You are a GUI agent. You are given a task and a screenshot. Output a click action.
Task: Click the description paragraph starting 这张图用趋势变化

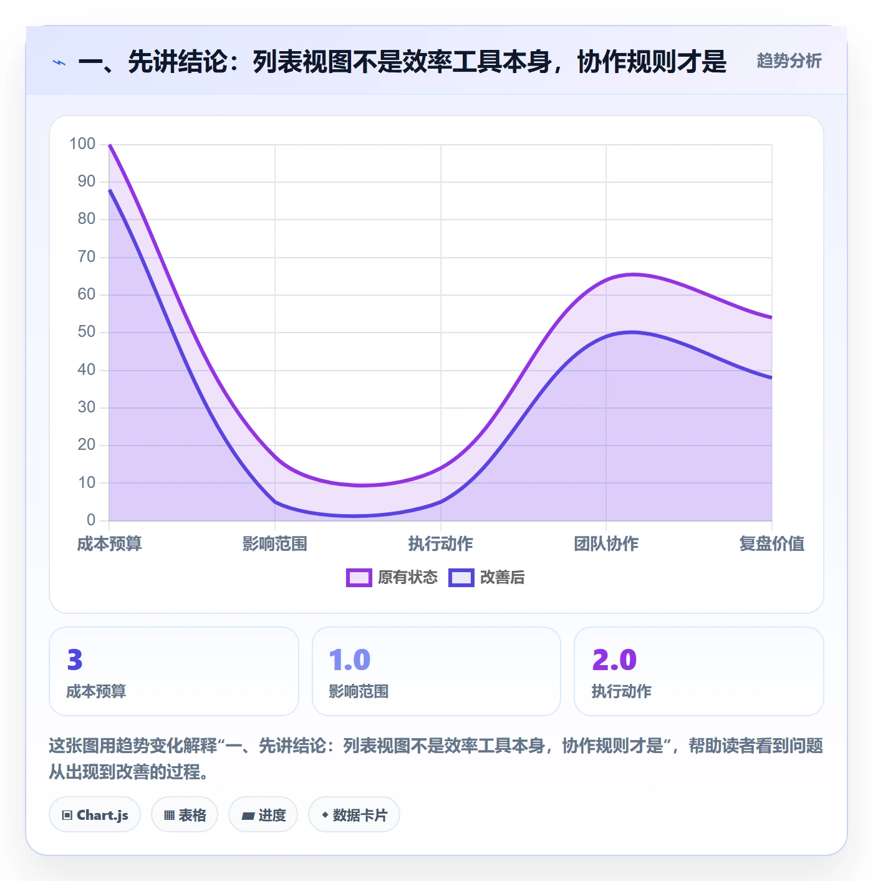coord(436,759)
